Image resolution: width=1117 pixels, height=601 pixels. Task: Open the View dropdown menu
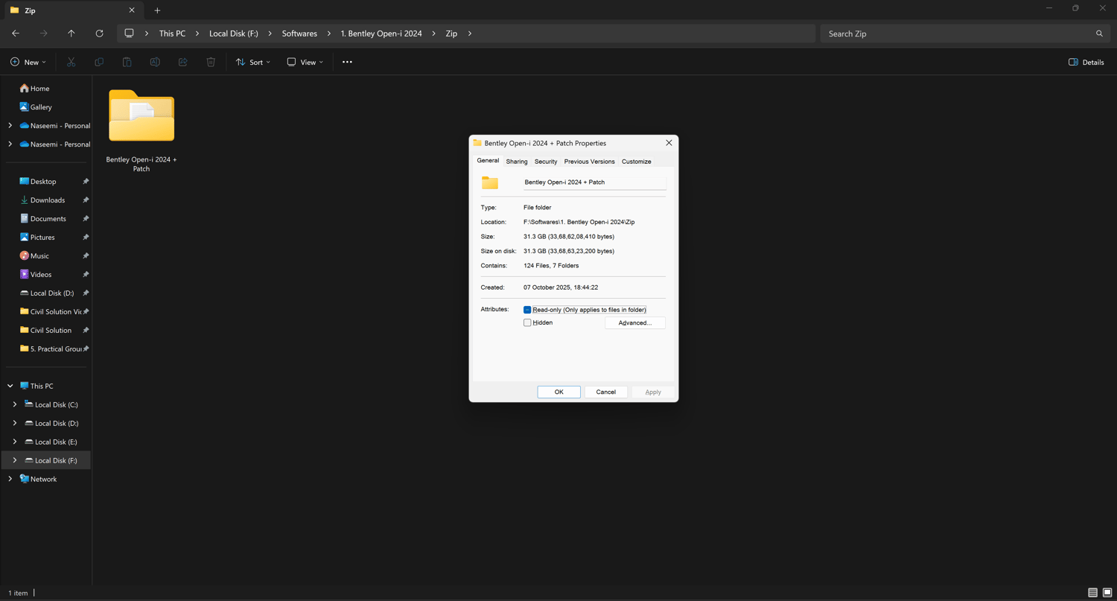click(x=305, y=62)
